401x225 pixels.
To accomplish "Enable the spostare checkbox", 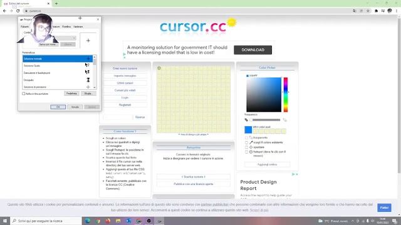I will tap(246, 147).
